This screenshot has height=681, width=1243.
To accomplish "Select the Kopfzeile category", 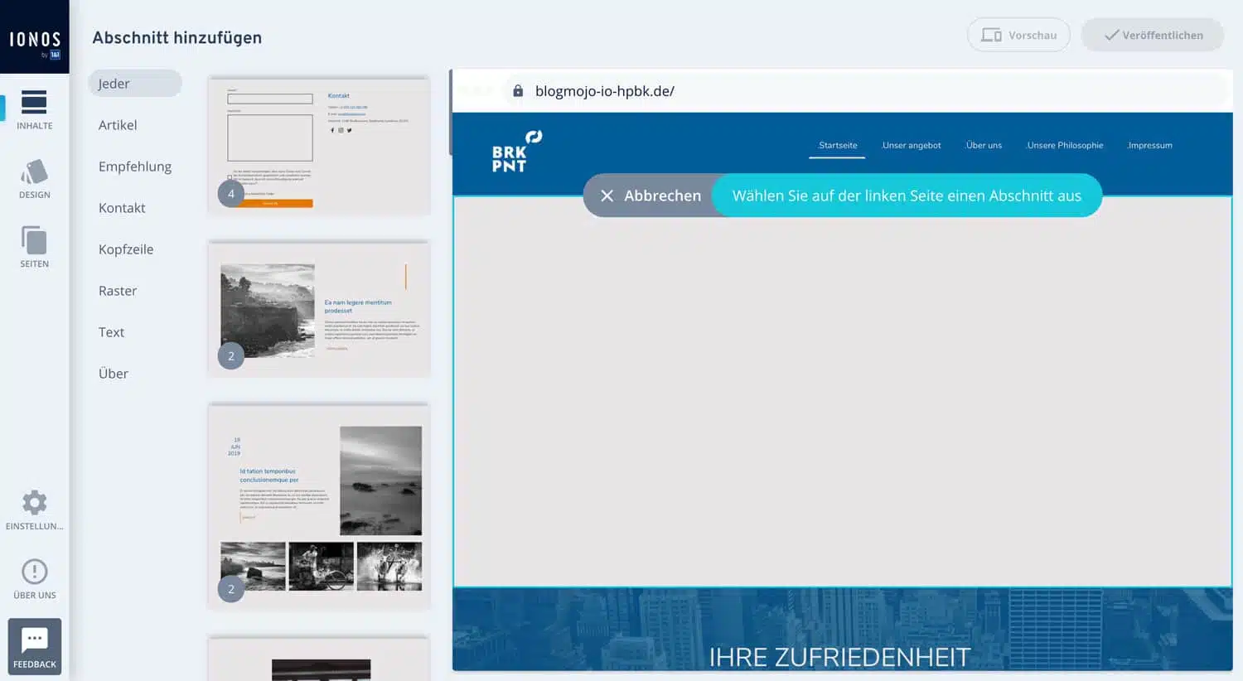I will point(126,249).
